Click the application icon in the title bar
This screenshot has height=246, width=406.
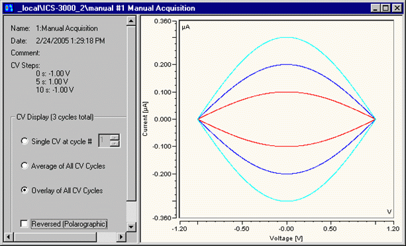click(x=9, y=8)
